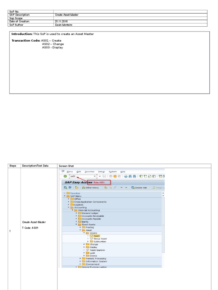Click the 'AS03 - Display' transaction code text
The height and width of the screenshot is (290, 218).
(53, 47)
